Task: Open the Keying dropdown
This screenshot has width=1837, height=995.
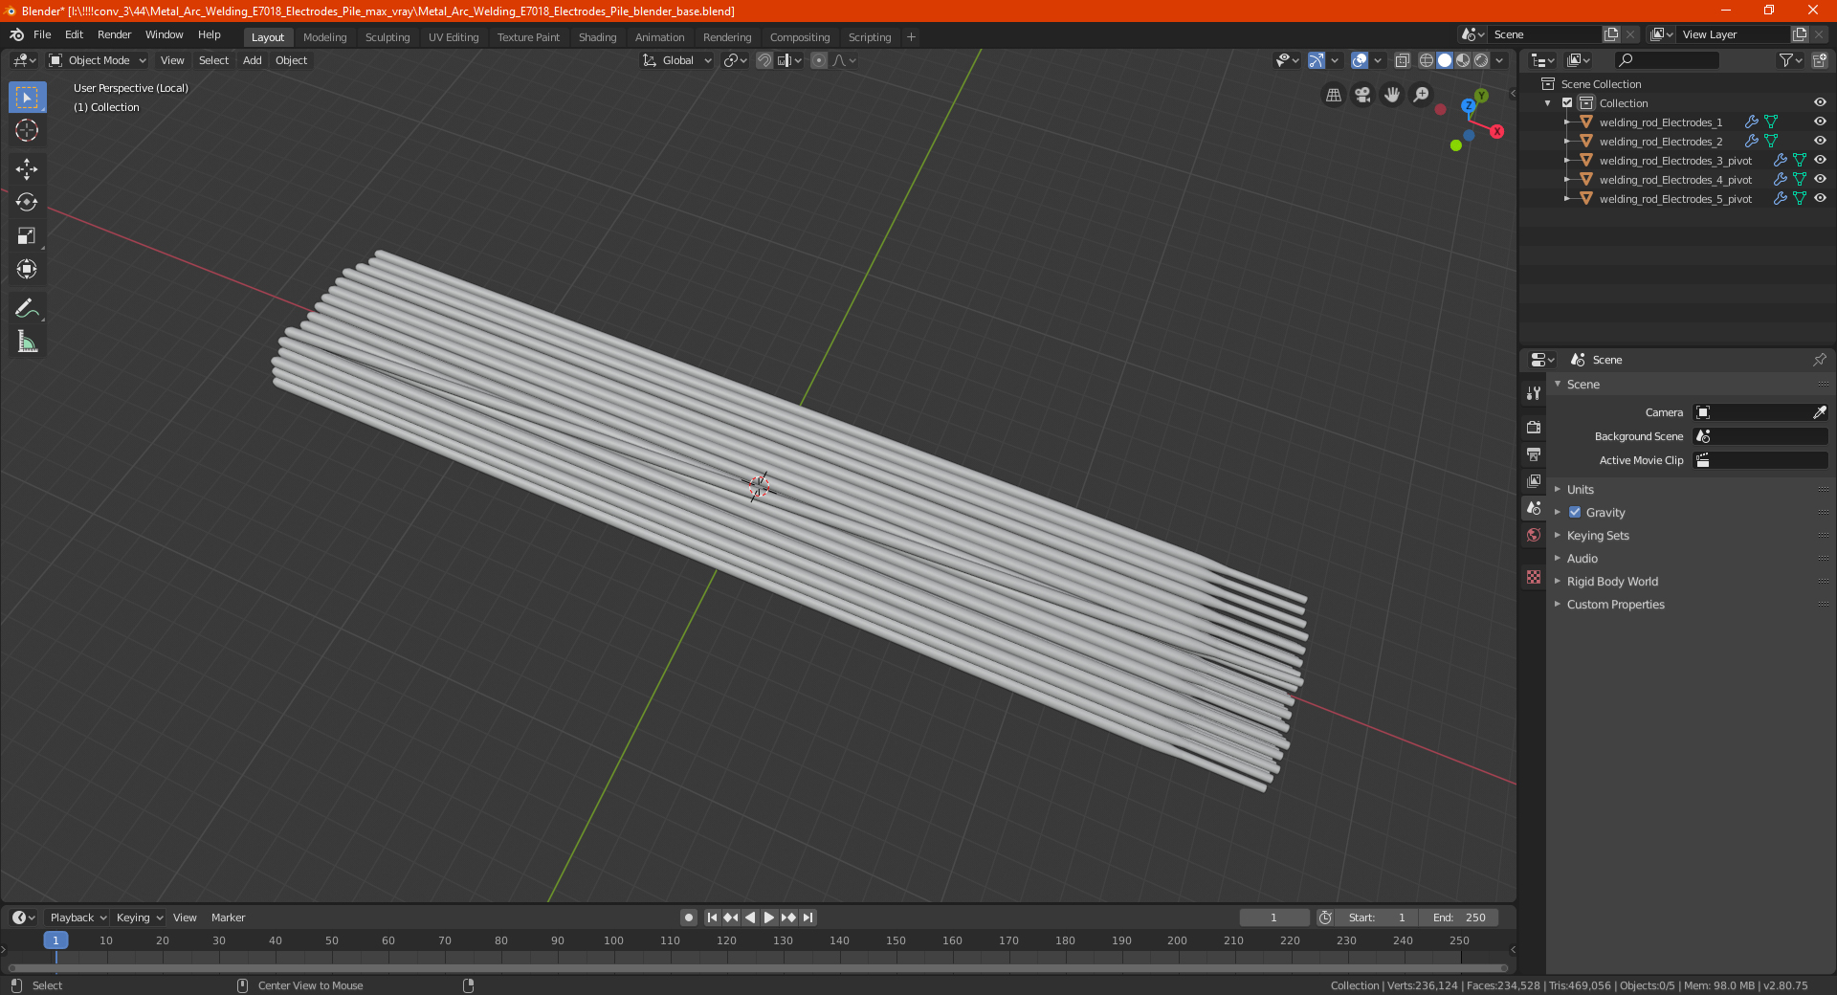Action: pyautogui.click(x=139, y=918)
